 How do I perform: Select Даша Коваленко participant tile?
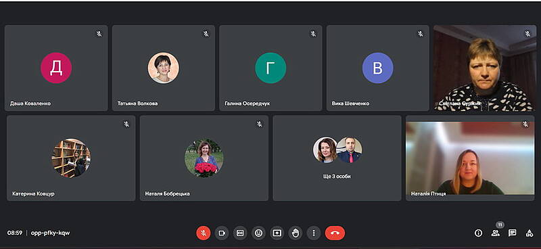56,68
